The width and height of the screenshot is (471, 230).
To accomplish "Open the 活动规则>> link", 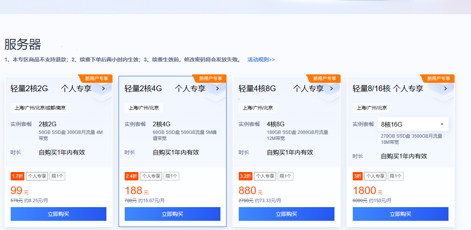I will tap(261, 60).
